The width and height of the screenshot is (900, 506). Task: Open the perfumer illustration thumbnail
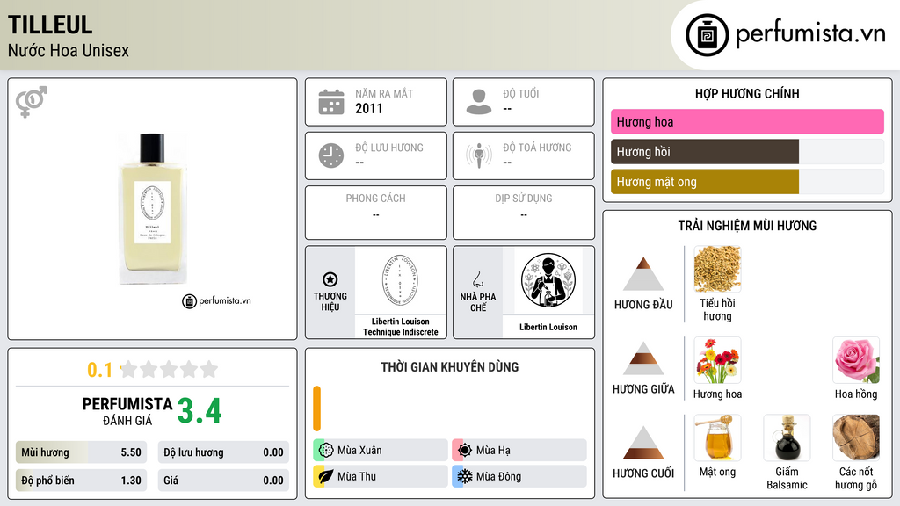pyautogui.click(x=548, y=281)
